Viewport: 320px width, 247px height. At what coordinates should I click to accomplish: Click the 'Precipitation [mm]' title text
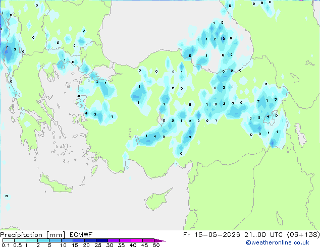pyautogui.click(x=33, y=235)
